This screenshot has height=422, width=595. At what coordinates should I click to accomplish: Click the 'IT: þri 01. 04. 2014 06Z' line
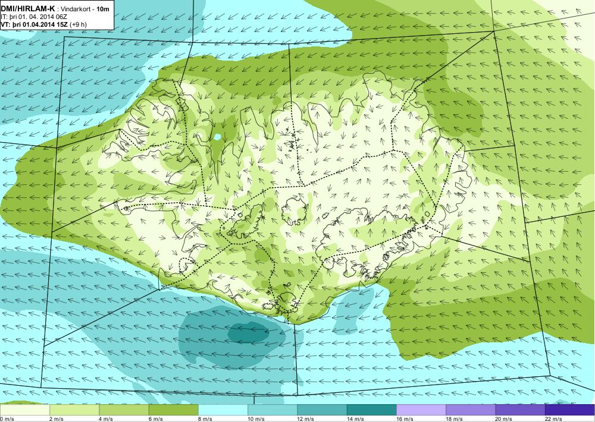34,17
